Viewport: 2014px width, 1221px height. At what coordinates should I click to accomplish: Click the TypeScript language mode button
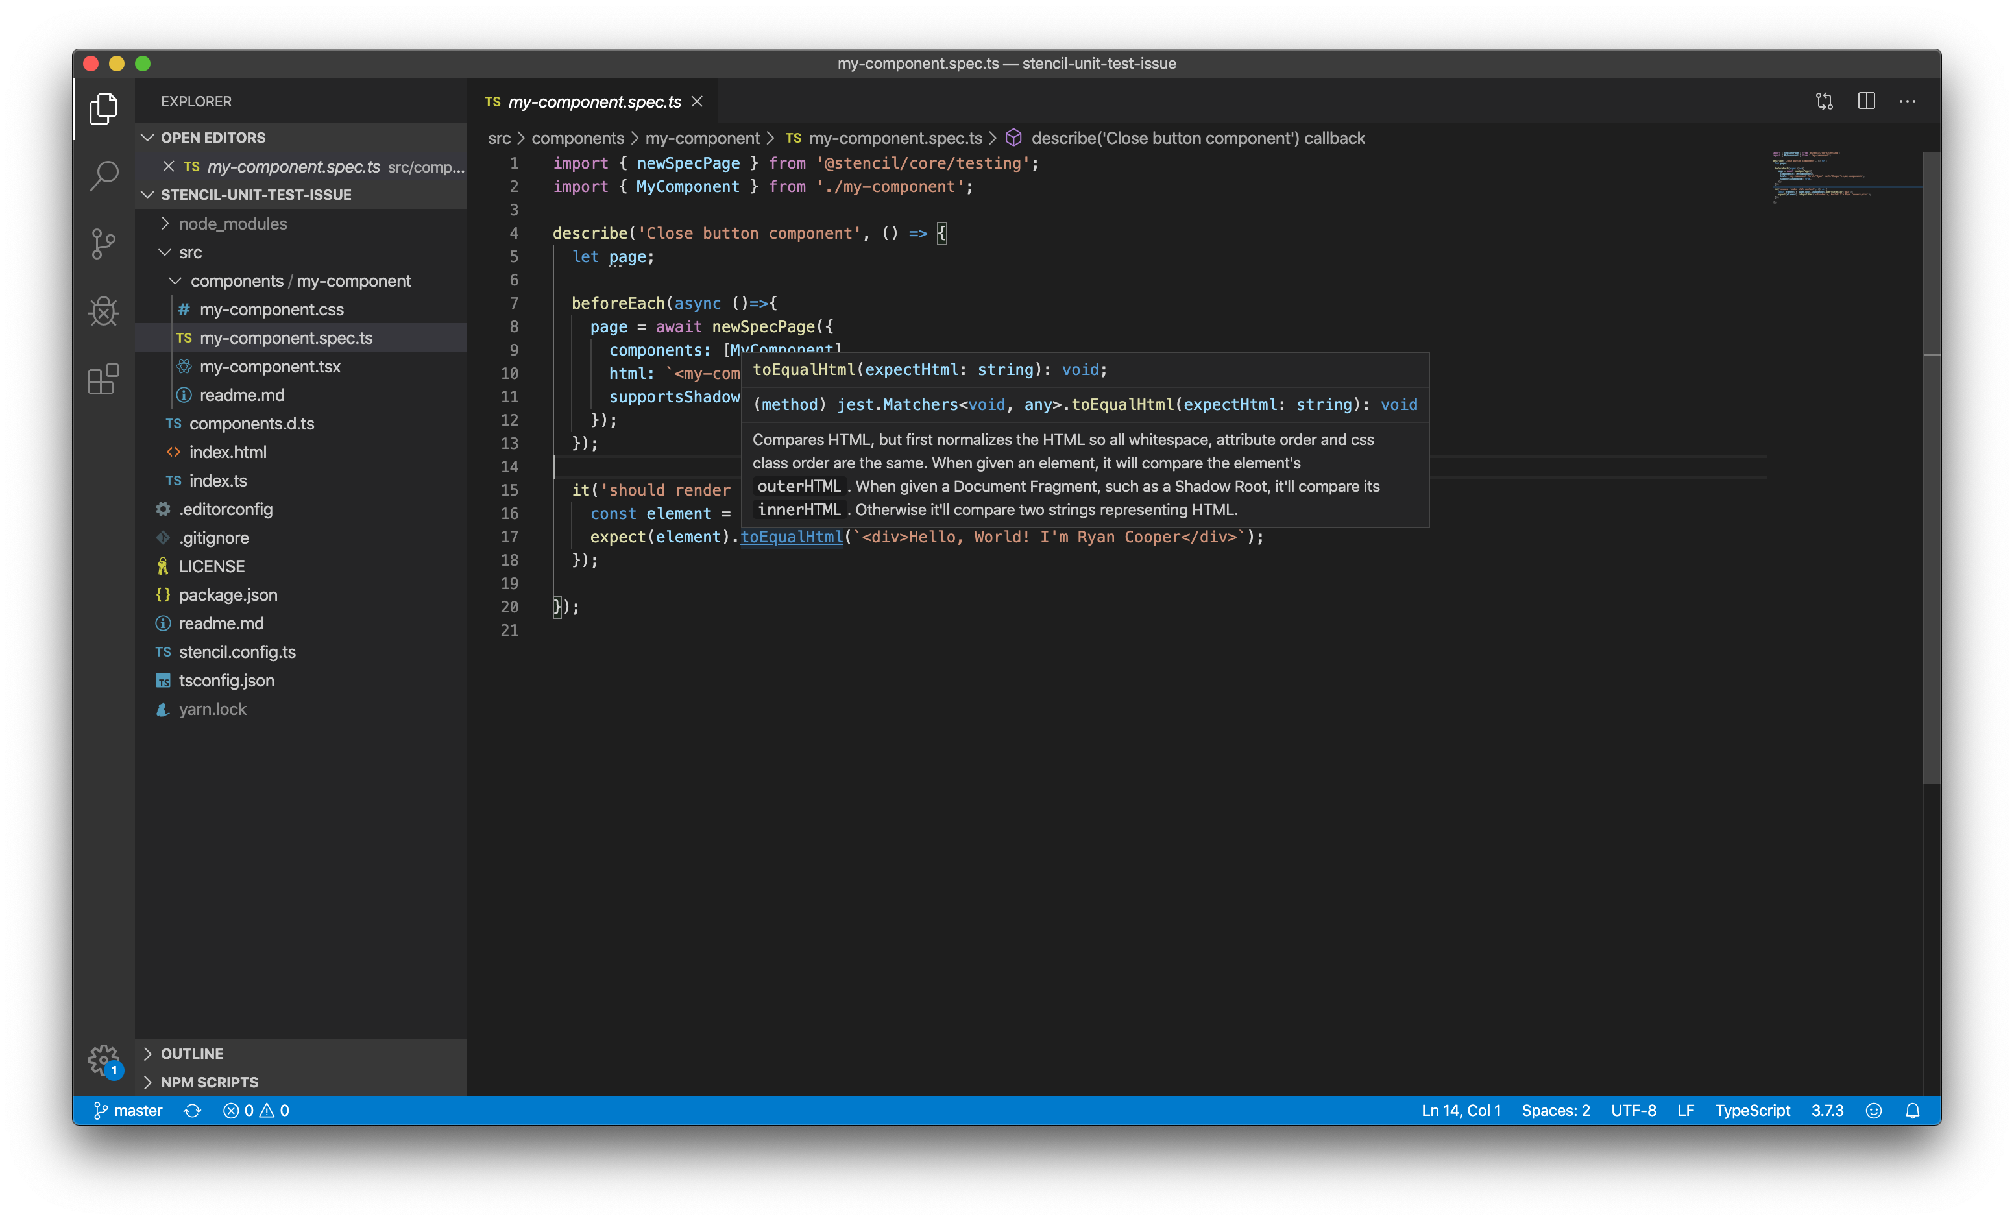click(1752, 1110)
